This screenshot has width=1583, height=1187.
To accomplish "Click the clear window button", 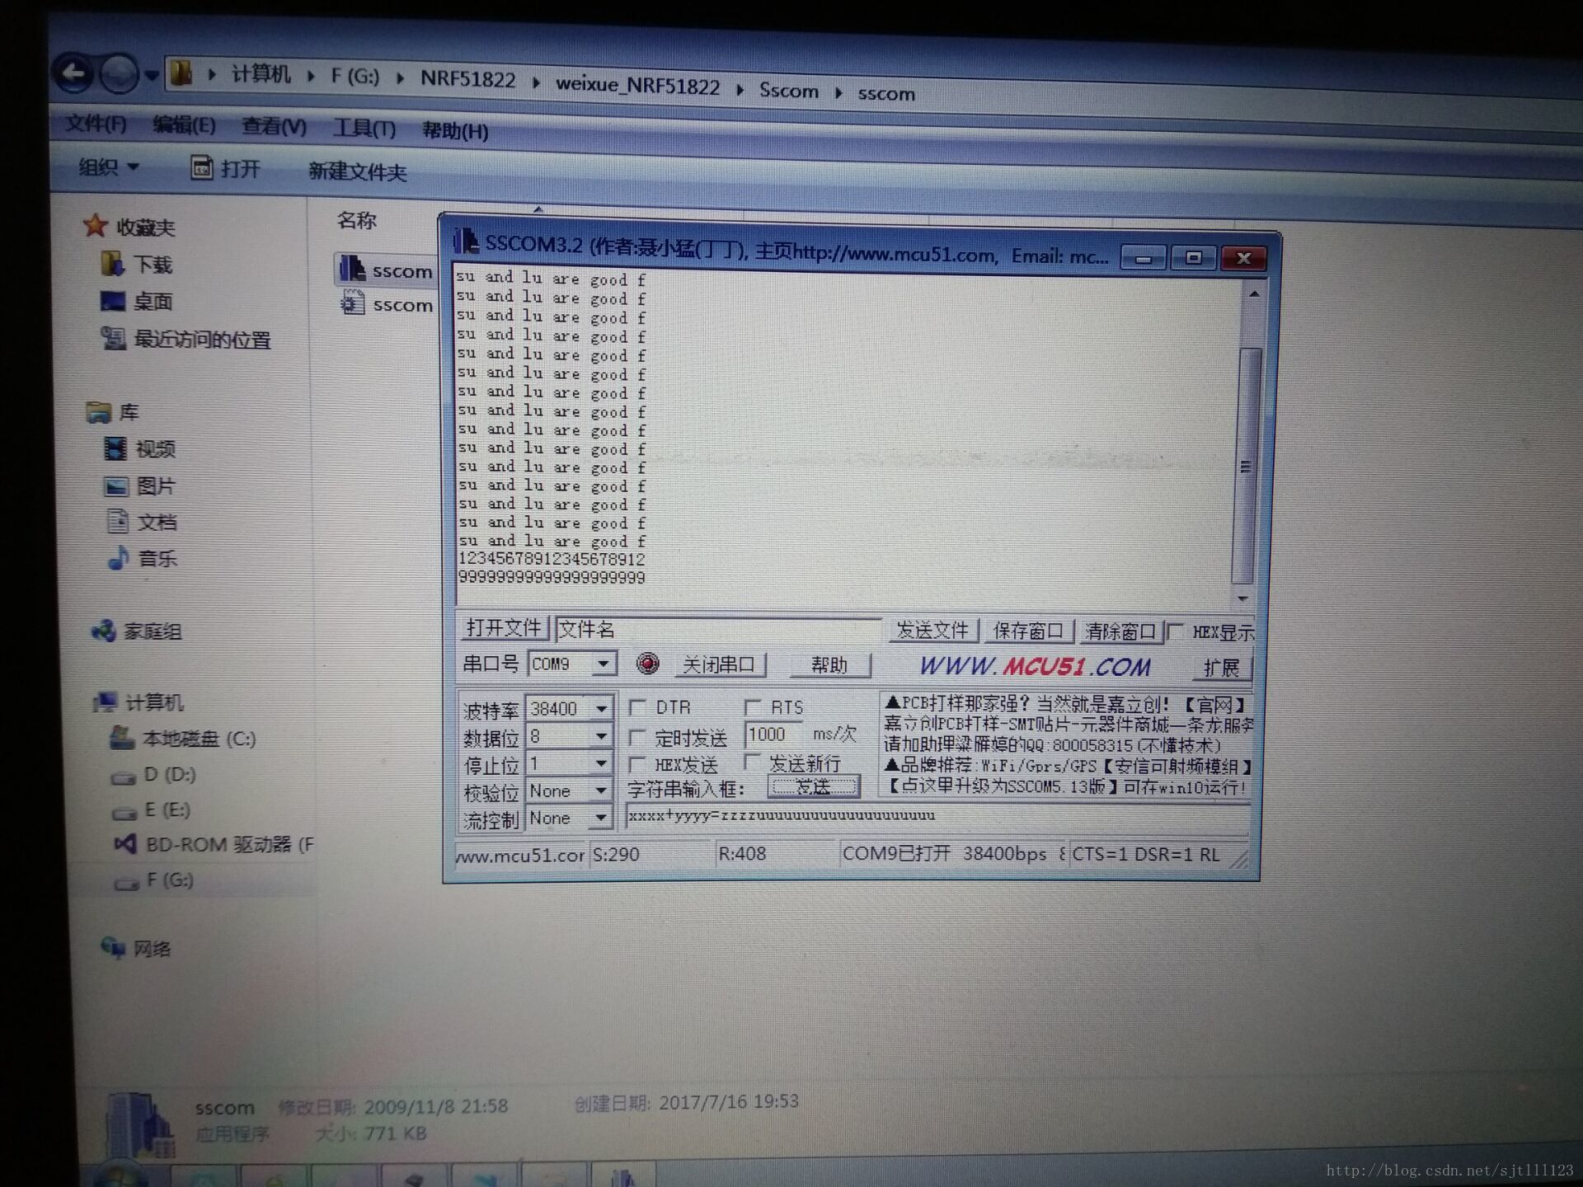I will click(1120, 632).
